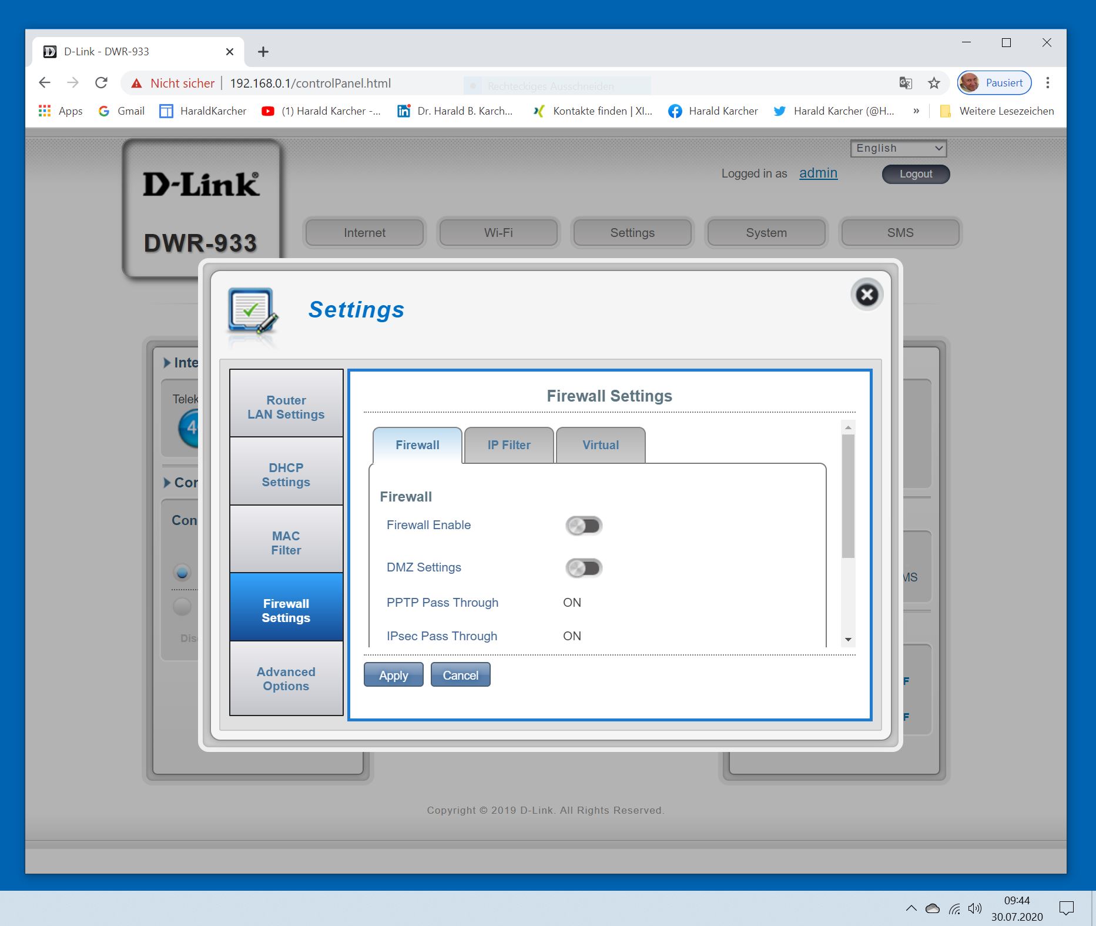Click the Logout button
This screenshot has height=926, width=1096.
coord(916,174)
